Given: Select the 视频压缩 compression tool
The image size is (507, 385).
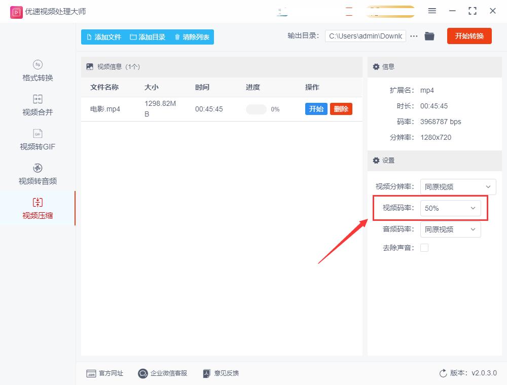Looking at the screenshot, I should 37,208.
